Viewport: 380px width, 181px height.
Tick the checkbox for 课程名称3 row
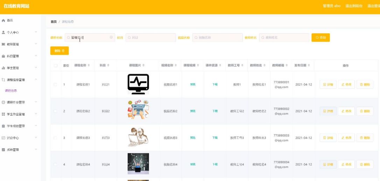[55, 138]
